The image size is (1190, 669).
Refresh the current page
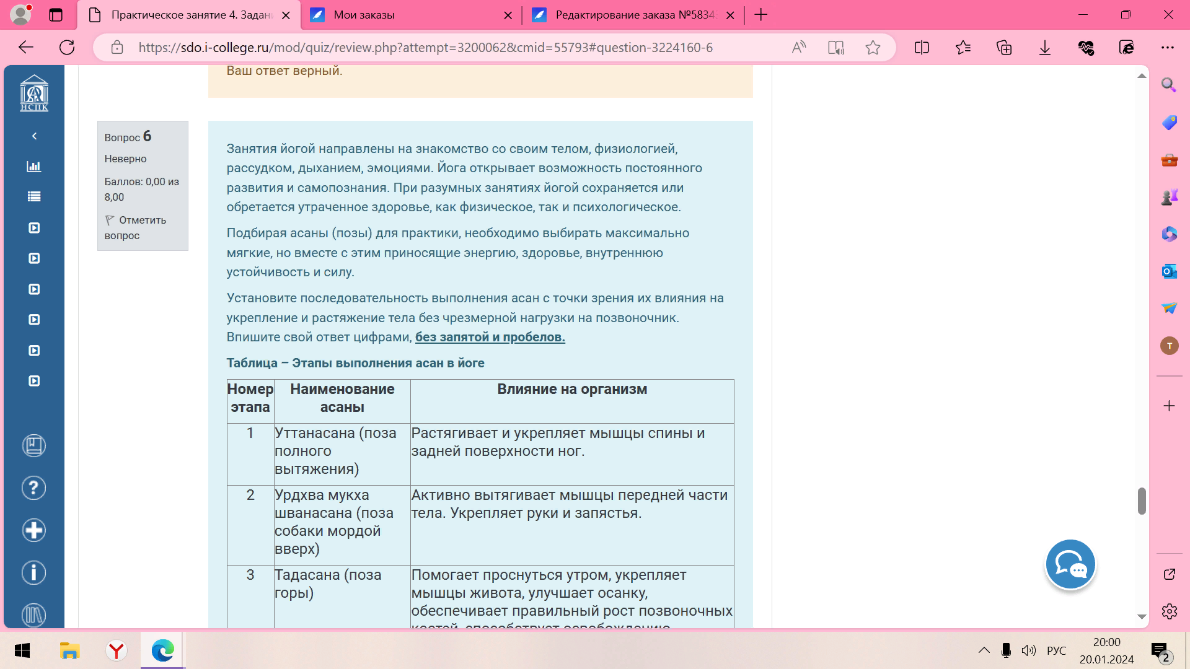click(x=67, y=48)
